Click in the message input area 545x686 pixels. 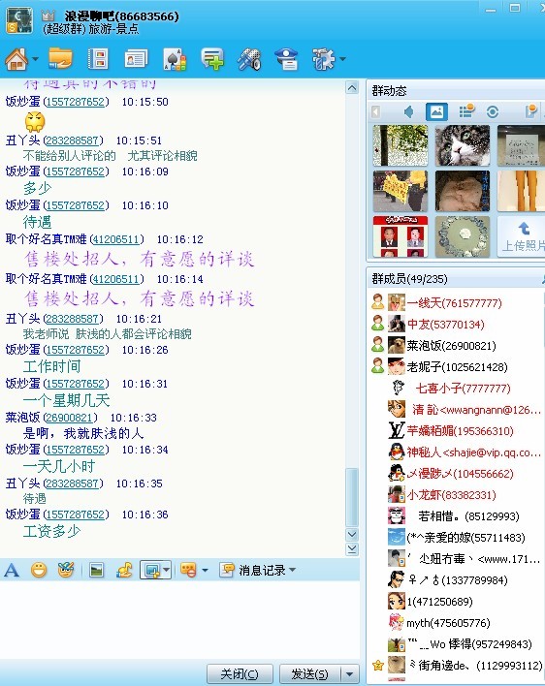coord(179,619)
